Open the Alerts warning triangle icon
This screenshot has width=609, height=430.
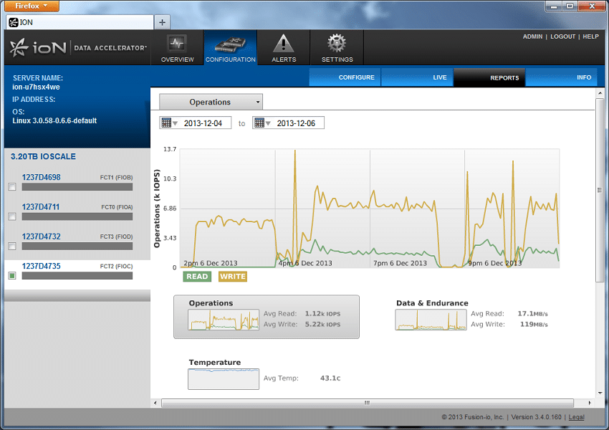(284, 43)
